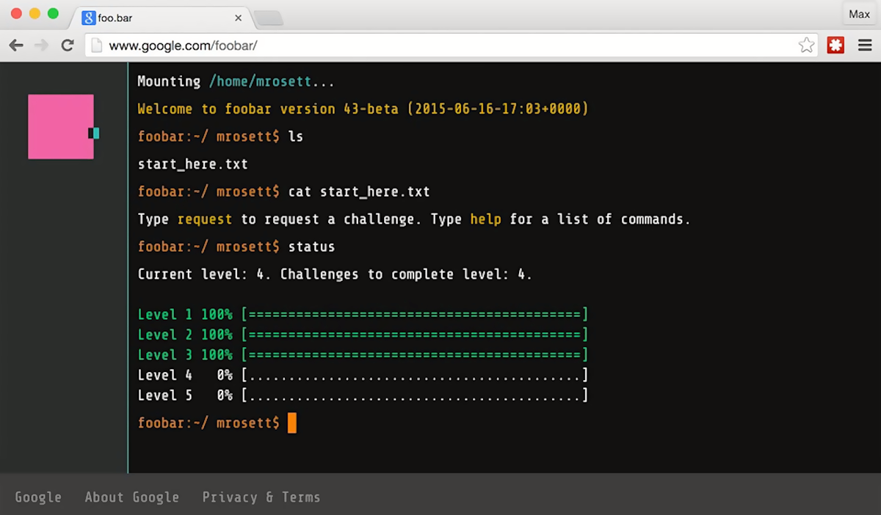Open a new tab button

pos(269,18)
